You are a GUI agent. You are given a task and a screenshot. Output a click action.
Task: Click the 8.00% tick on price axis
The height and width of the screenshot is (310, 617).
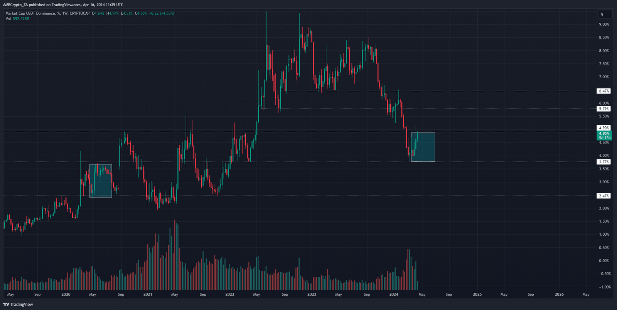[x=604, y=51]
